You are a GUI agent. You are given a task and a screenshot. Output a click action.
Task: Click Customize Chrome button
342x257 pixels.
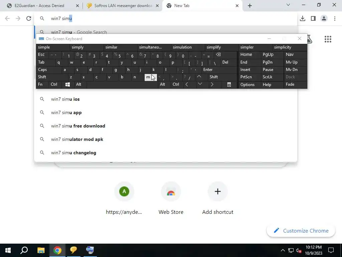301,231
